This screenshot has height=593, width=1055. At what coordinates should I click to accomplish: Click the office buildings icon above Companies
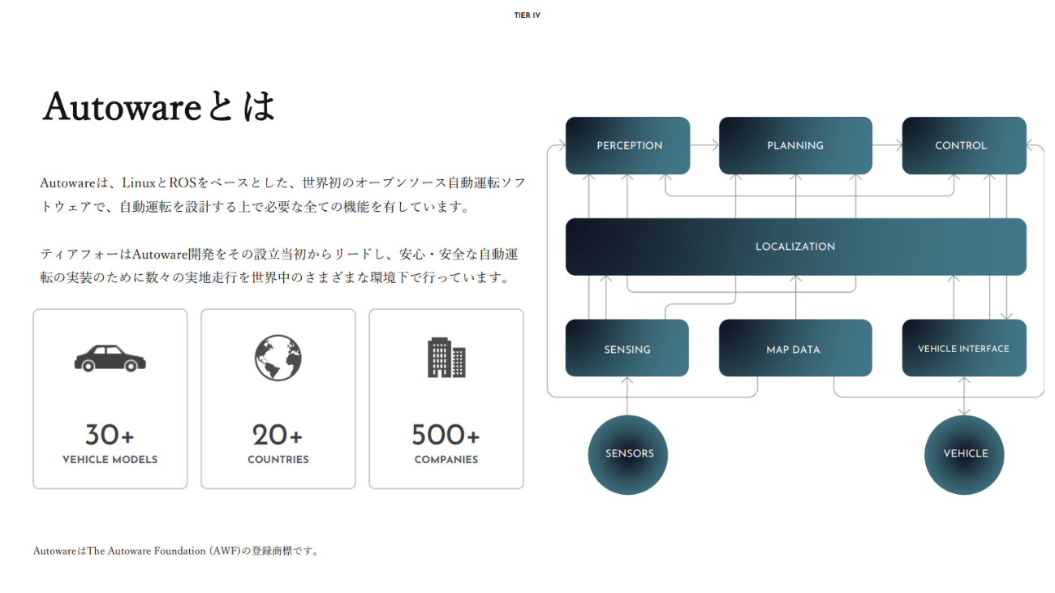tap(446, 358)
